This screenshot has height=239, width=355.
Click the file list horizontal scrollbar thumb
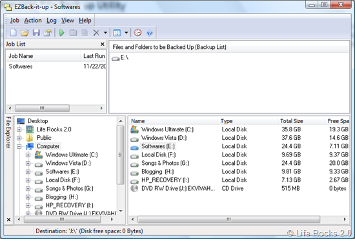[228, 219]
